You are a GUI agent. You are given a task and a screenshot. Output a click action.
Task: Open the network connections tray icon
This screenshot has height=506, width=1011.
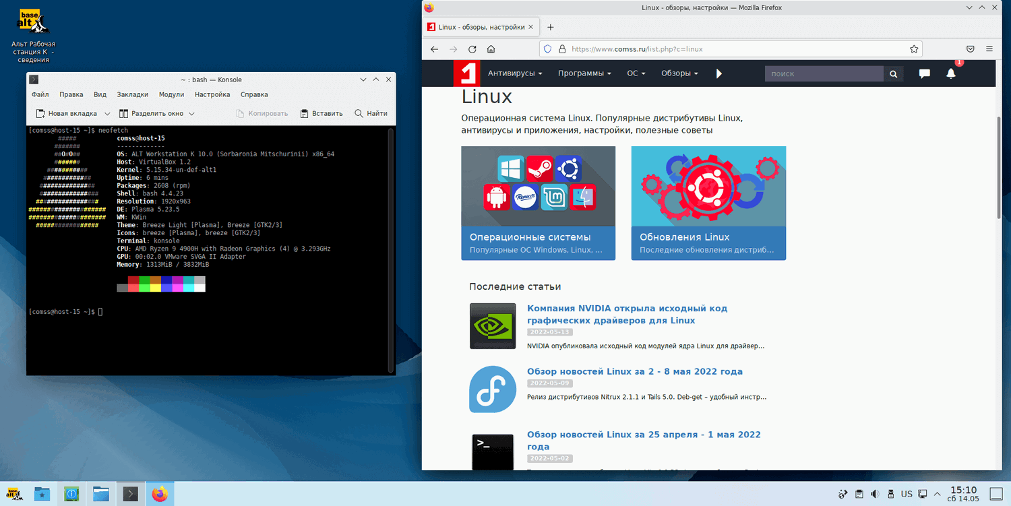click(x=923, y=494)
